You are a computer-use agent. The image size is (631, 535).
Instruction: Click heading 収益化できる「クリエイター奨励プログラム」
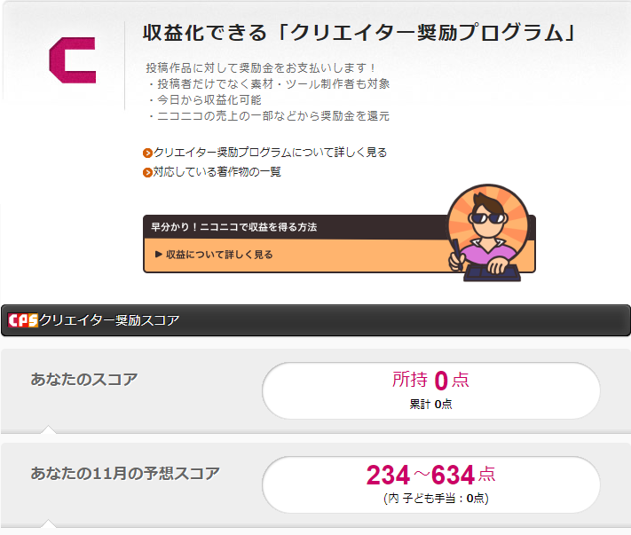pyautogui.click(x=360, y=34)
